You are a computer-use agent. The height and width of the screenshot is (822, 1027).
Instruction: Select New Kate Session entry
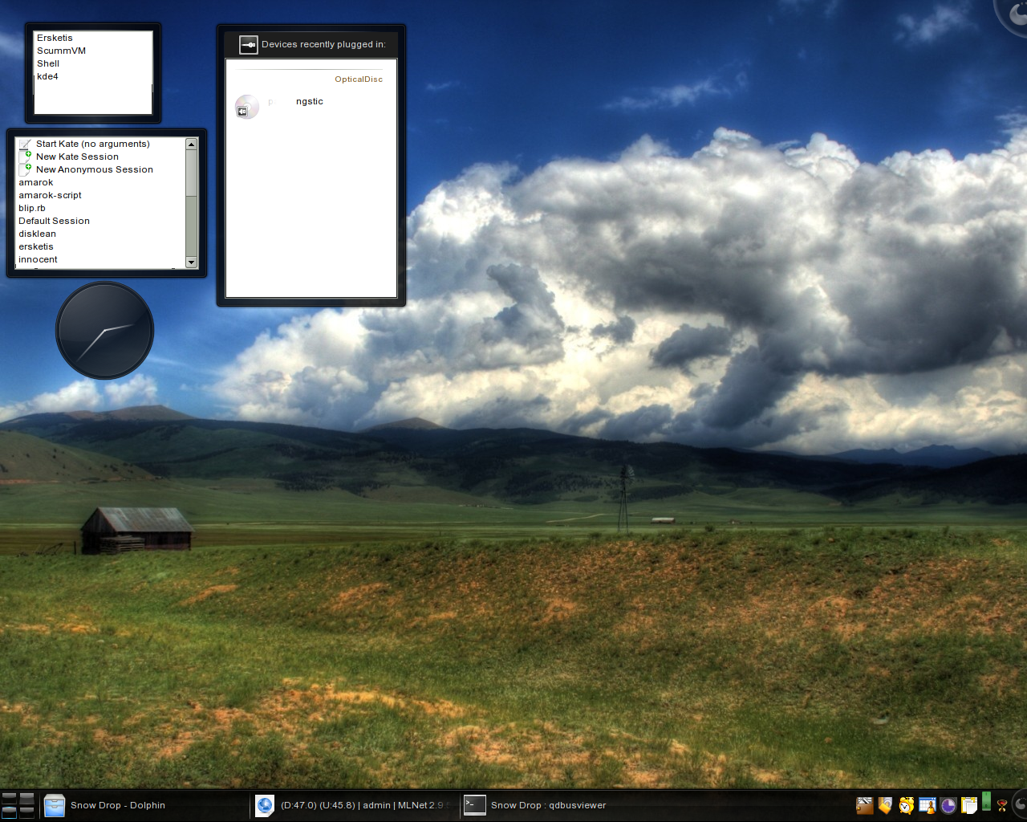[x=77, y=157]
